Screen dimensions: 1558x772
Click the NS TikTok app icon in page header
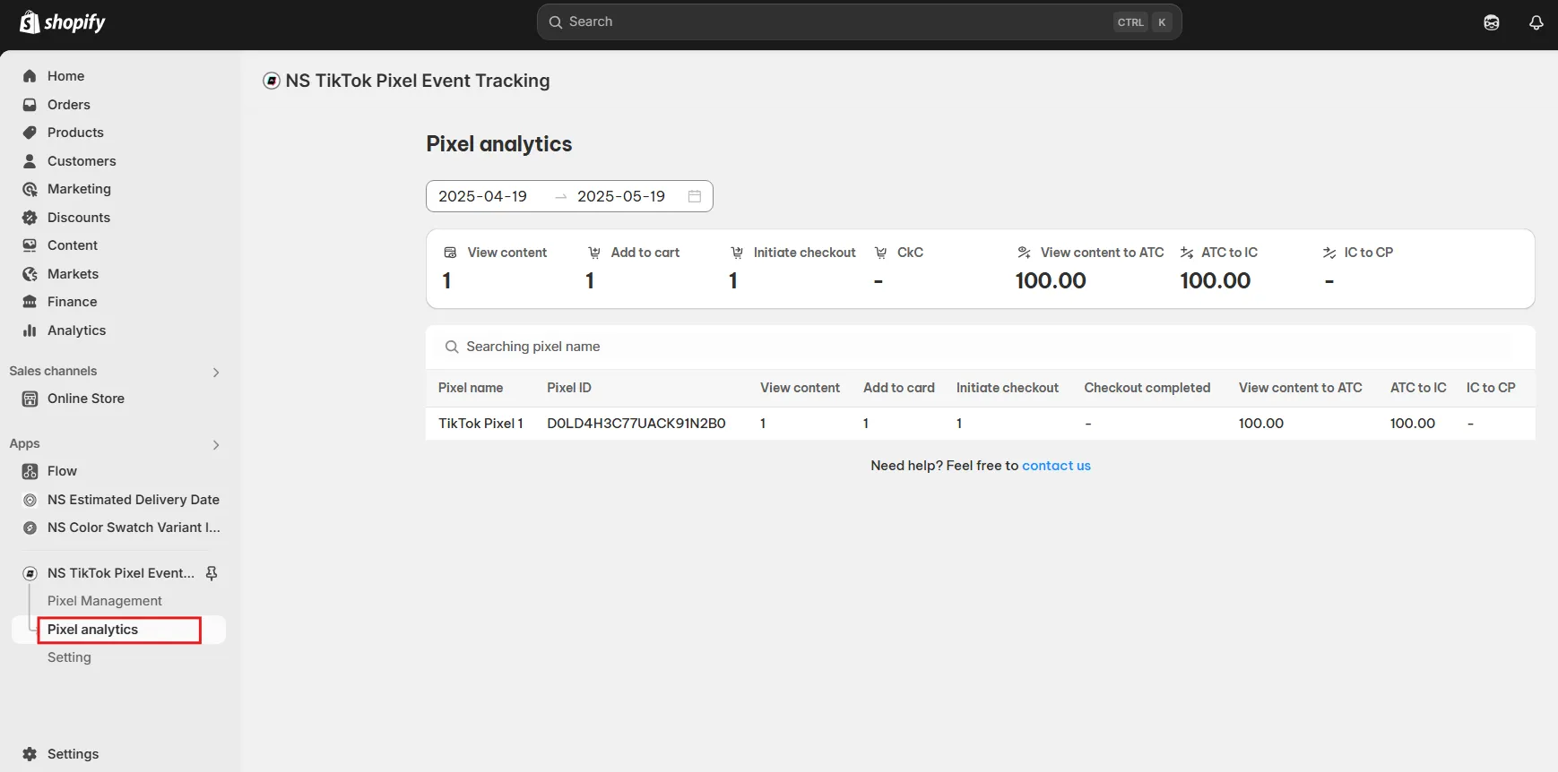click(272, 81)
